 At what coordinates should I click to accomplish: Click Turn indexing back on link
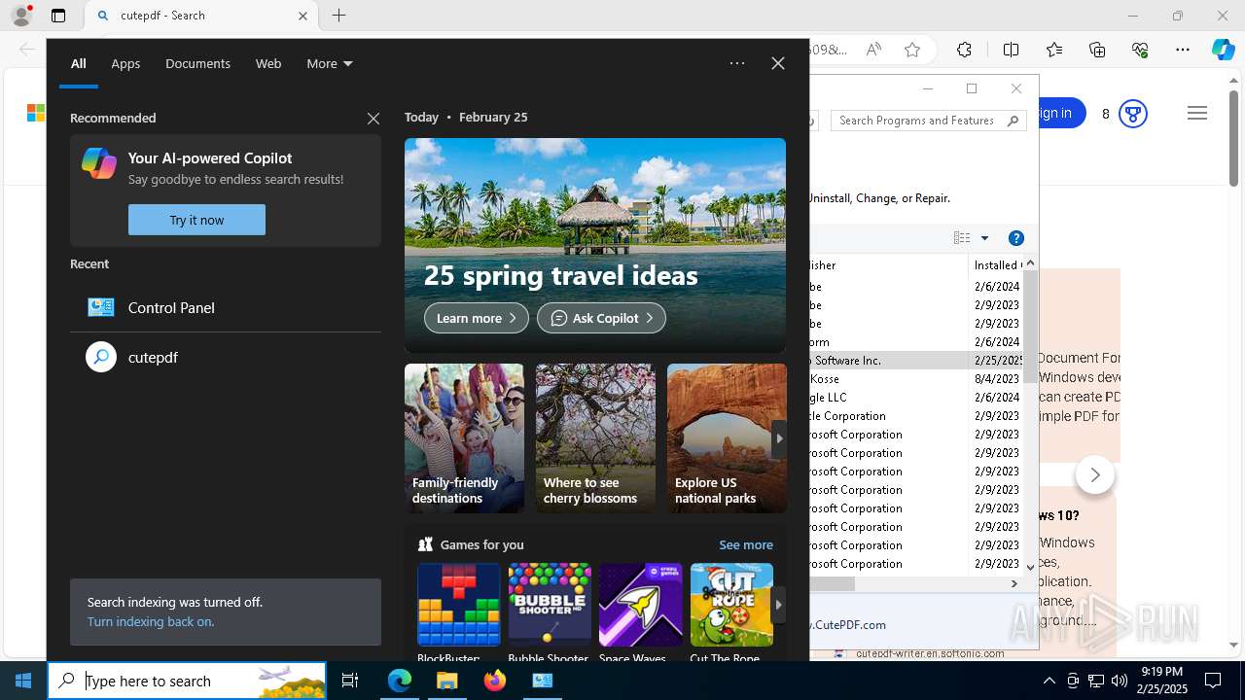point(151,621)
